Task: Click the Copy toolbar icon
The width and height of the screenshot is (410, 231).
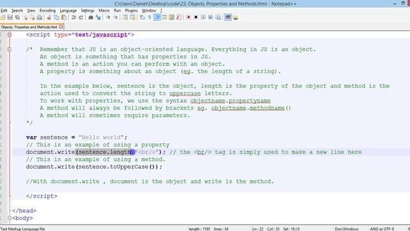Action: (56, 17)
